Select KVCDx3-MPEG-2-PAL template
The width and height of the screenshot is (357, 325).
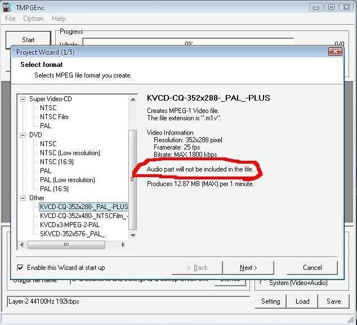[70, 225]
